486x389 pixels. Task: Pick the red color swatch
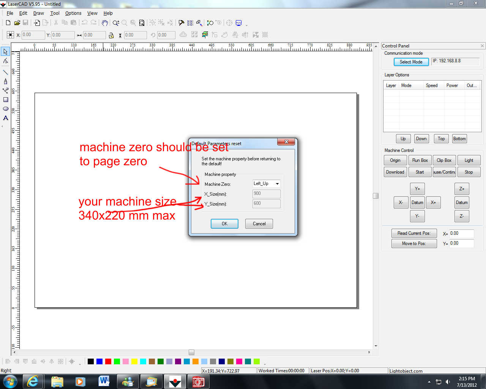pos(108,361)
